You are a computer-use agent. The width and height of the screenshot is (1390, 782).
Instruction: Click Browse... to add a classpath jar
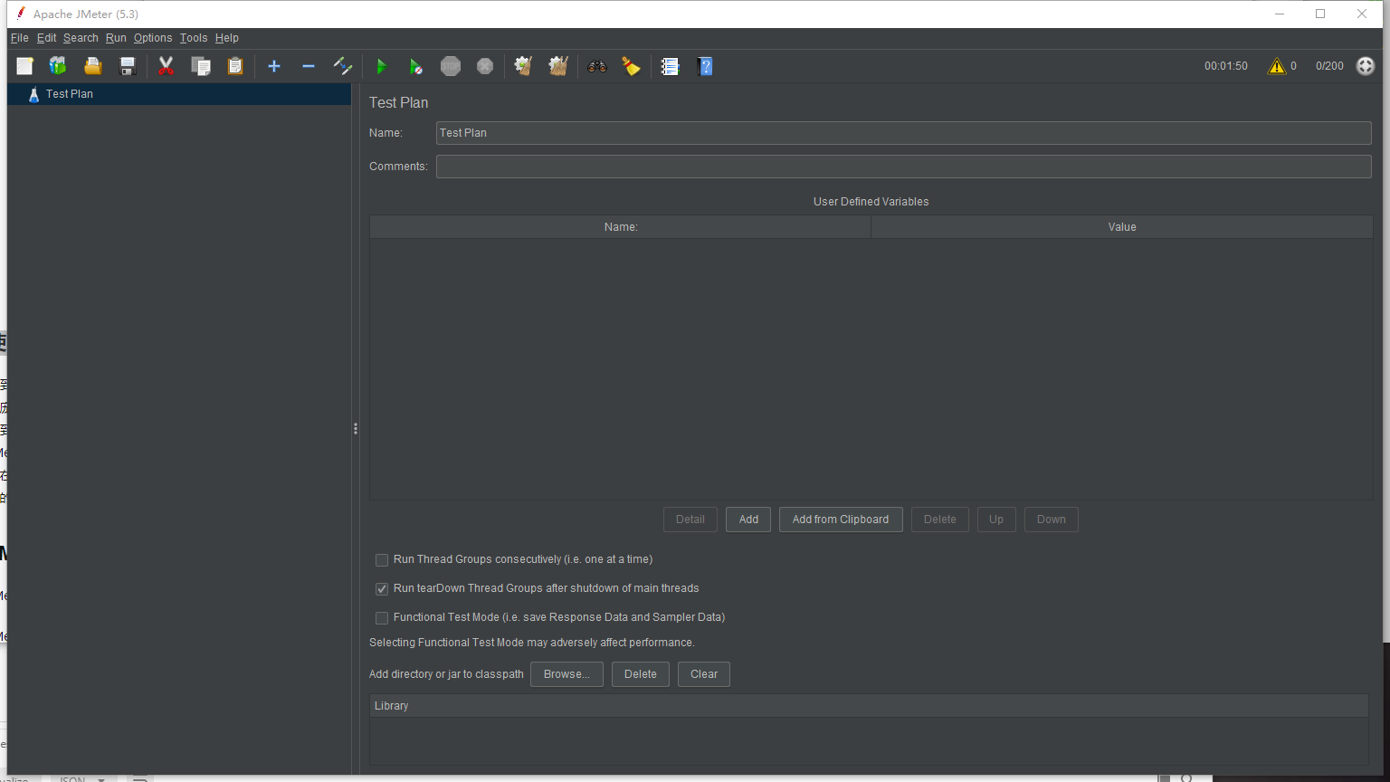[x=566, y=674]
